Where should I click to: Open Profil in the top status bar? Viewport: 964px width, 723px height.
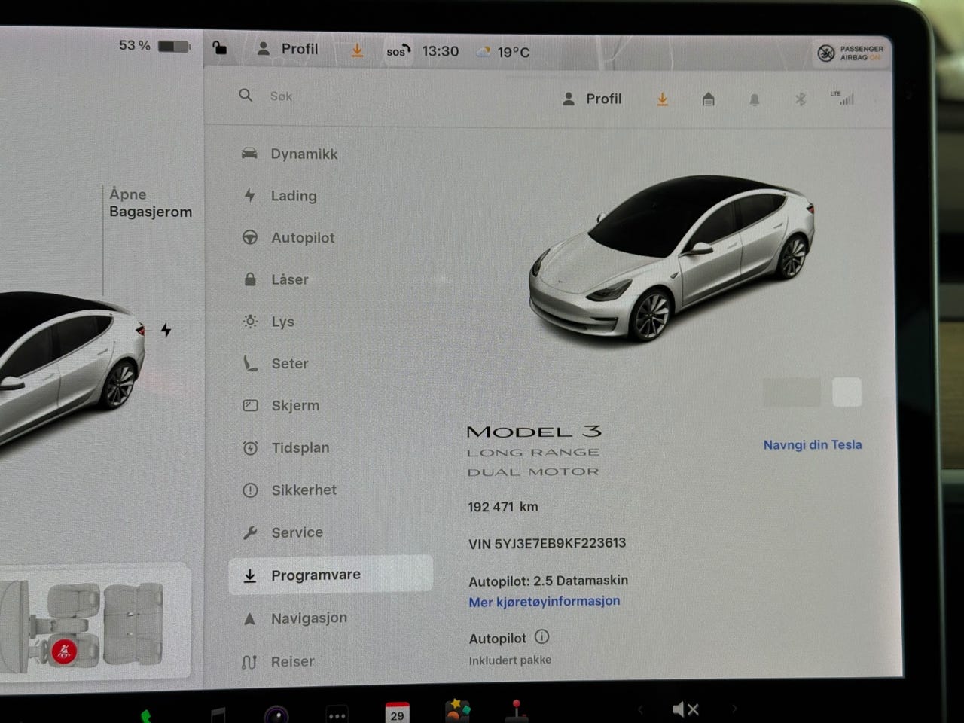pyautogui.click(x=288, y=49)
